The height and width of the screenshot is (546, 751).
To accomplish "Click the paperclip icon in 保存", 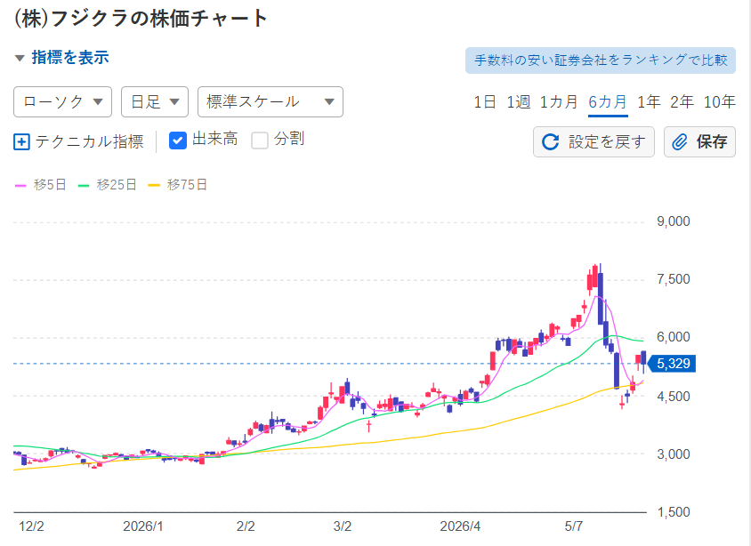I will [x=680, y=142].
